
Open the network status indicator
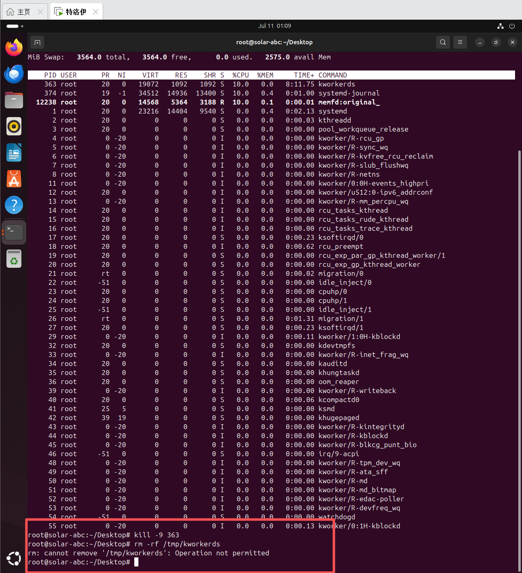(500, 26)
